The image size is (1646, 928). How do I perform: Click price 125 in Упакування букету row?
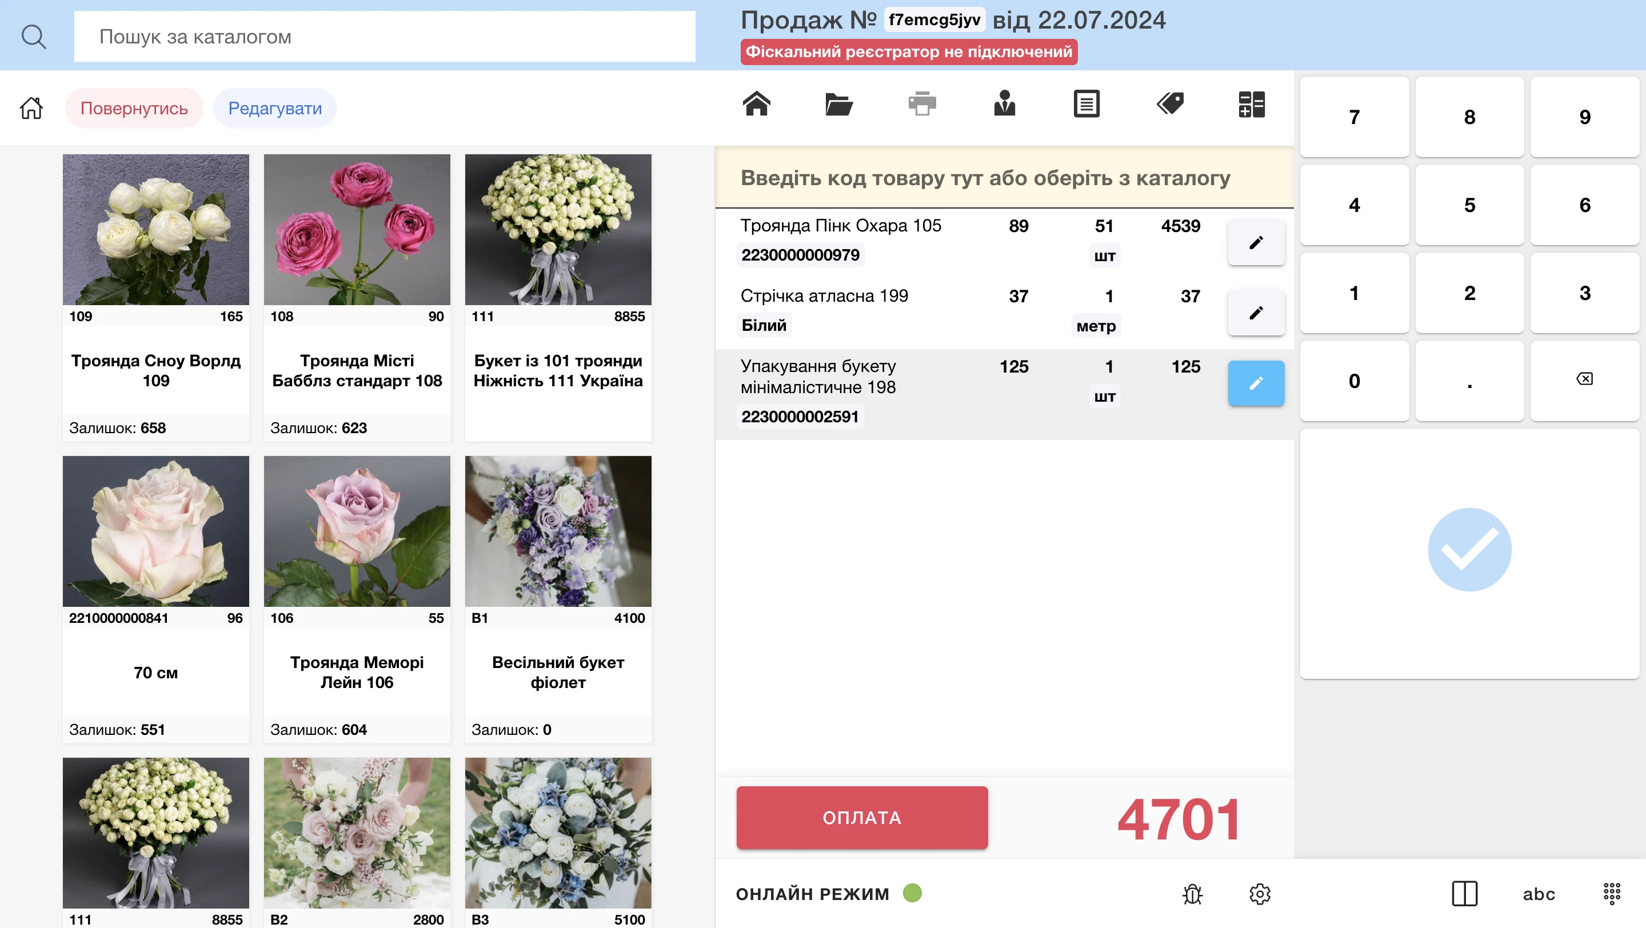[x=1014, y=367]
